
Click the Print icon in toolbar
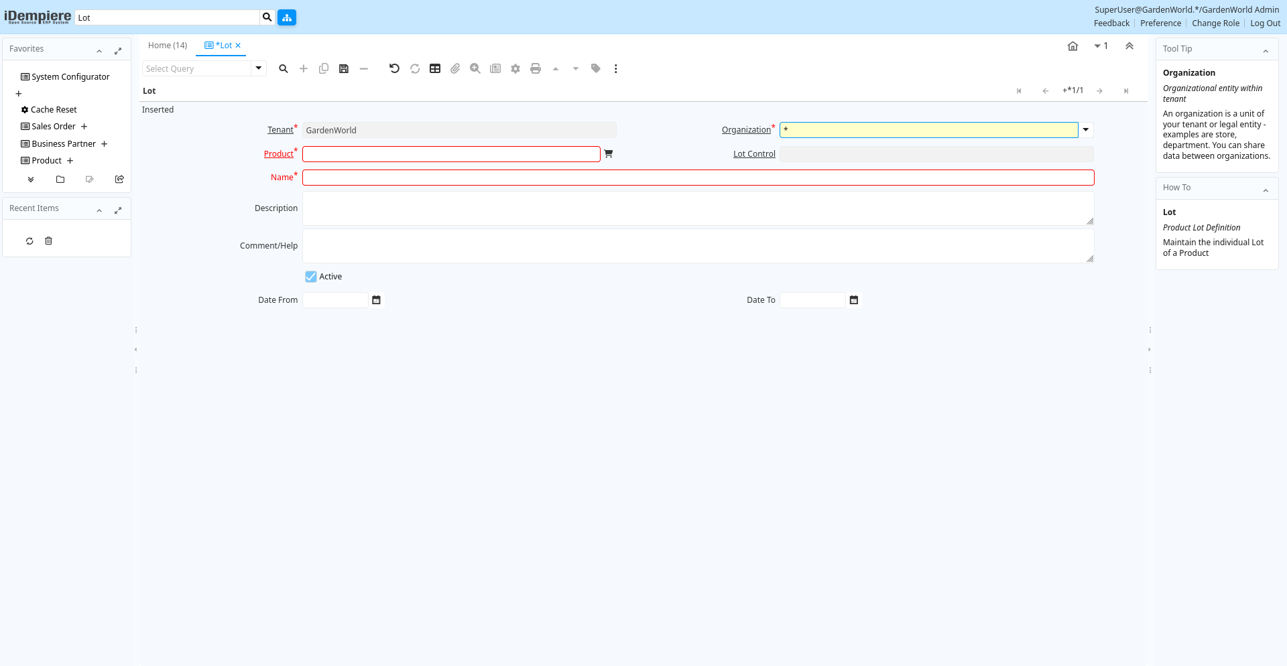[x=536, y=69]
